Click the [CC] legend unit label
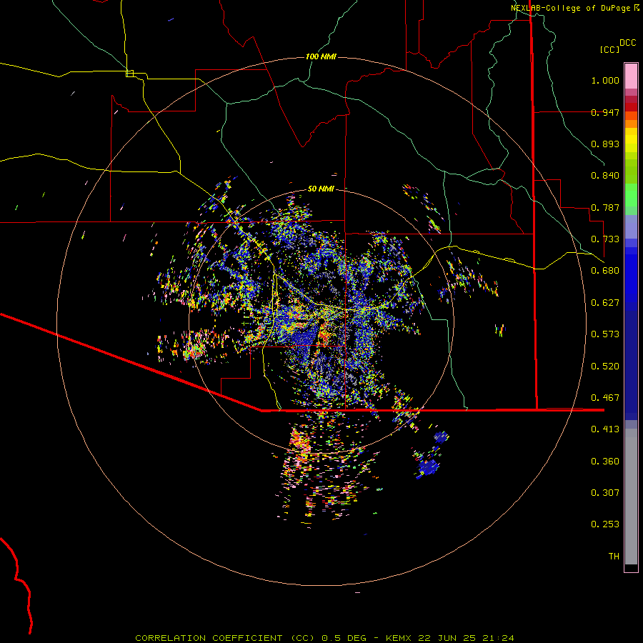The width and height of the screenshot is (643, 643). tap(610, 49)
